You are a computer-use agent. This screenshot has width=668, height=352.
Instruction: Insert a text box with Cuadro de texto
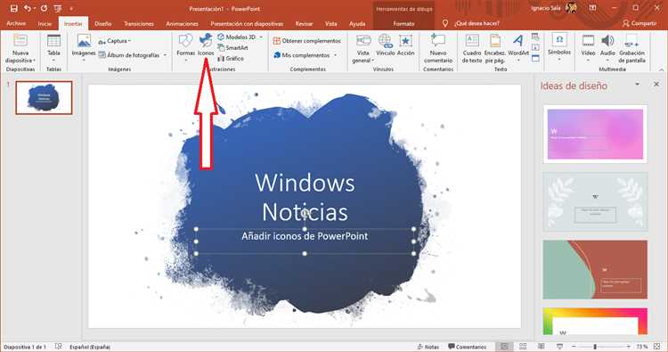click(x=471, y=48)
